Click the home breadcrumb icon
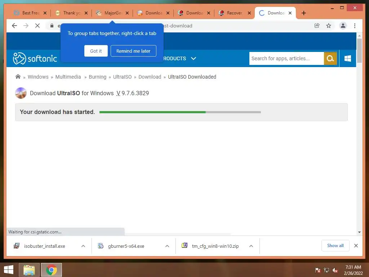The height and width of the screenshot is (277, 369). point(18,76)
